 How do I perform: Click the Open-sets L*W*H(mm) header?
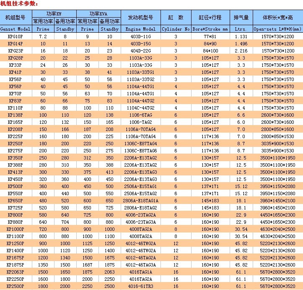click(x=278, y=29)
